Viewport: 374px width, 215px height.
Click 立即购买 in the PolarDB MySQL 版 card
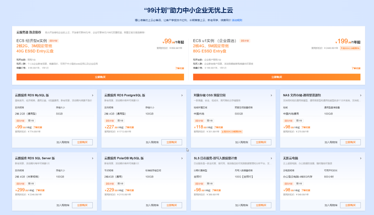point(172,205)
